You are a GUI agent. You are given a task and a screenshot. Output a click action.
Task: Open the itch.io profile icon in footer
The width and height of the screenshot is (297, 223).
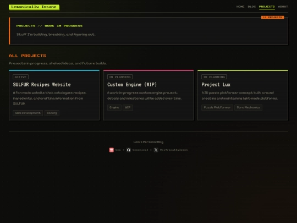point(111,150)
